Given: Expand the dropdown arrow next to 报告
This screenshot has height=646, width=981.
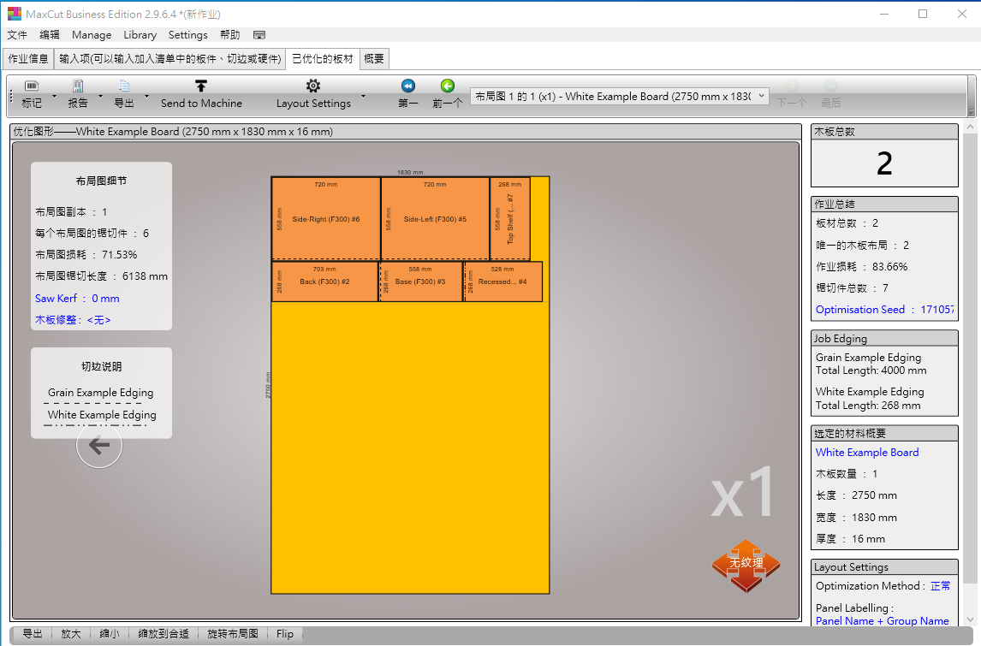Looking at the screenshot, I should click(100, 96).
